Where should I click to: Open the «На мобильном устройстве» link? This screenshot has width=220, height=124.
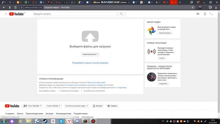[94, 91]
